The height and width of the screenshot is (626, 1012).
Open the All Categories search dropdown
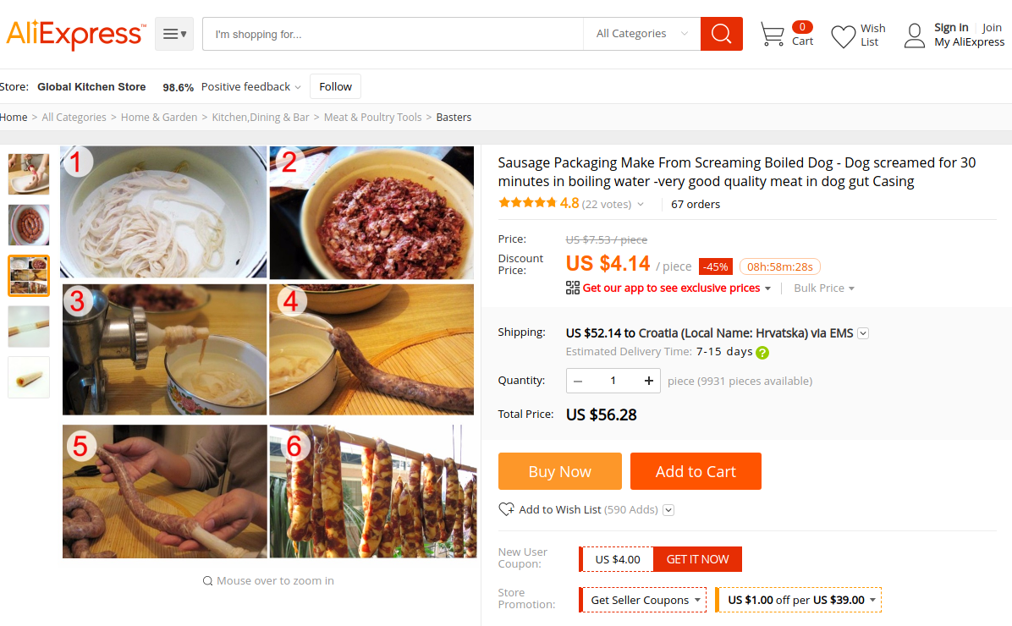(641, 34)
